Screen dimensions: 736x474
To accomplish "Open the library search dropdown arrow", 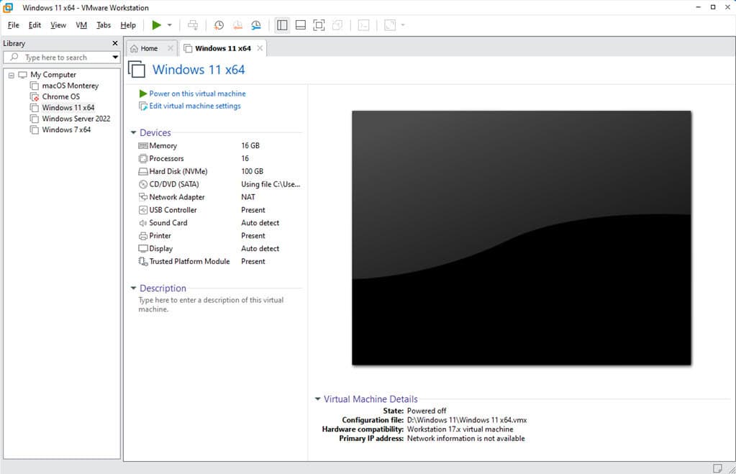I will (115, 58).
